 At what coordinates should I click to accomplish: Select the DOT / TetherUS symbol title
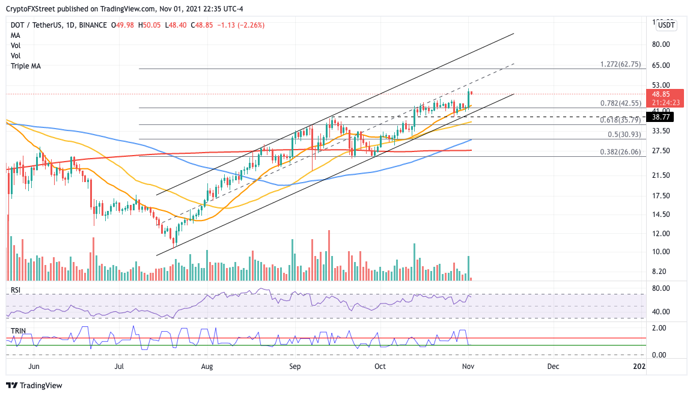(59, 25)
